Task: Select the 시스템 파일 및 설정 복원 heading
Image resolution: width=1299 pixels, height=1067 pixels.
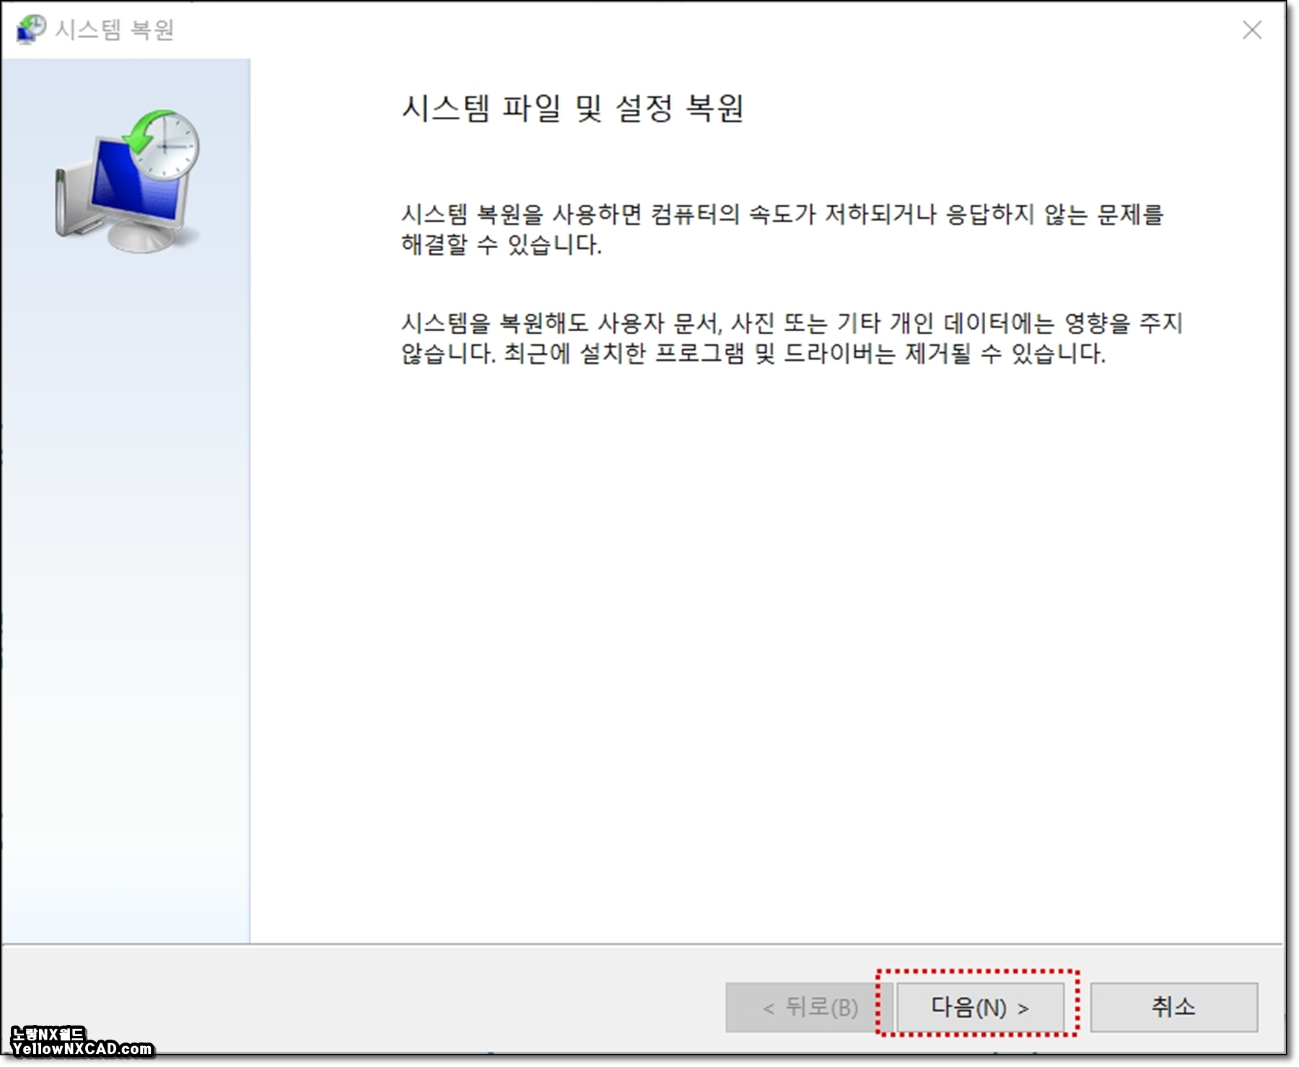Action: tap(574, 107)
